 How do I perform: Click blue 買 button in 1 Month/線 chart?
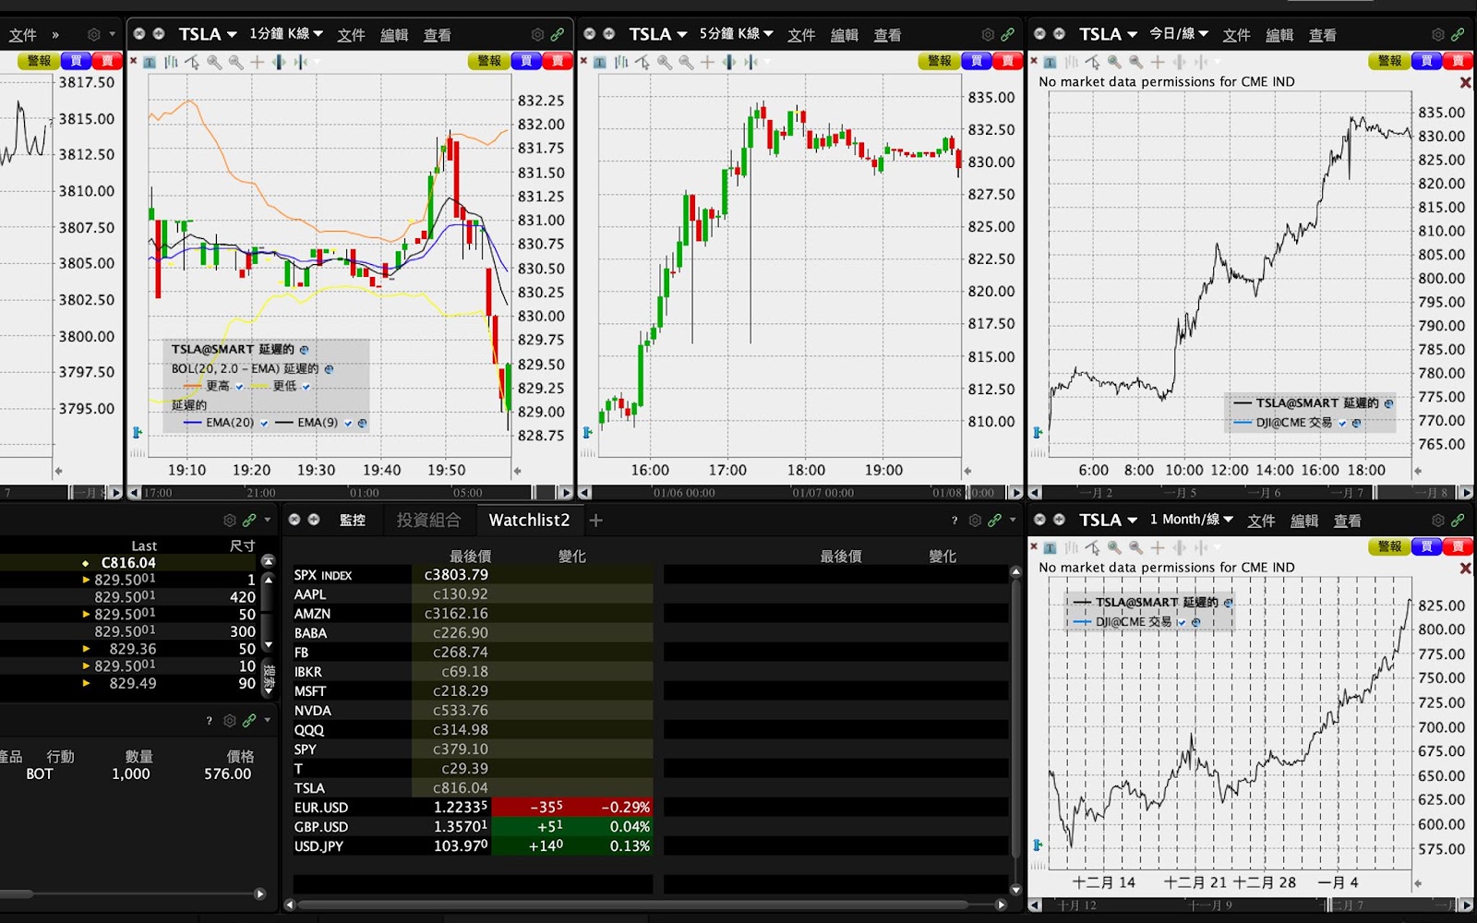pyautogui.click(x=1426, y=546)
